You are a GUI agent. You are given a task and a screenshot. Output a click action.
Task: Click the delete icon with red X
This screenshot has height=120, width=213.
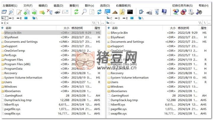point(50,12)
